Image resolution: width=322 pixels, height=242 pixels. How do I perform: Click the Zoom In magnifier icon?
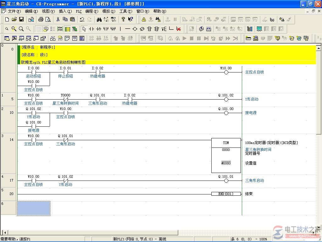[14, 29]
